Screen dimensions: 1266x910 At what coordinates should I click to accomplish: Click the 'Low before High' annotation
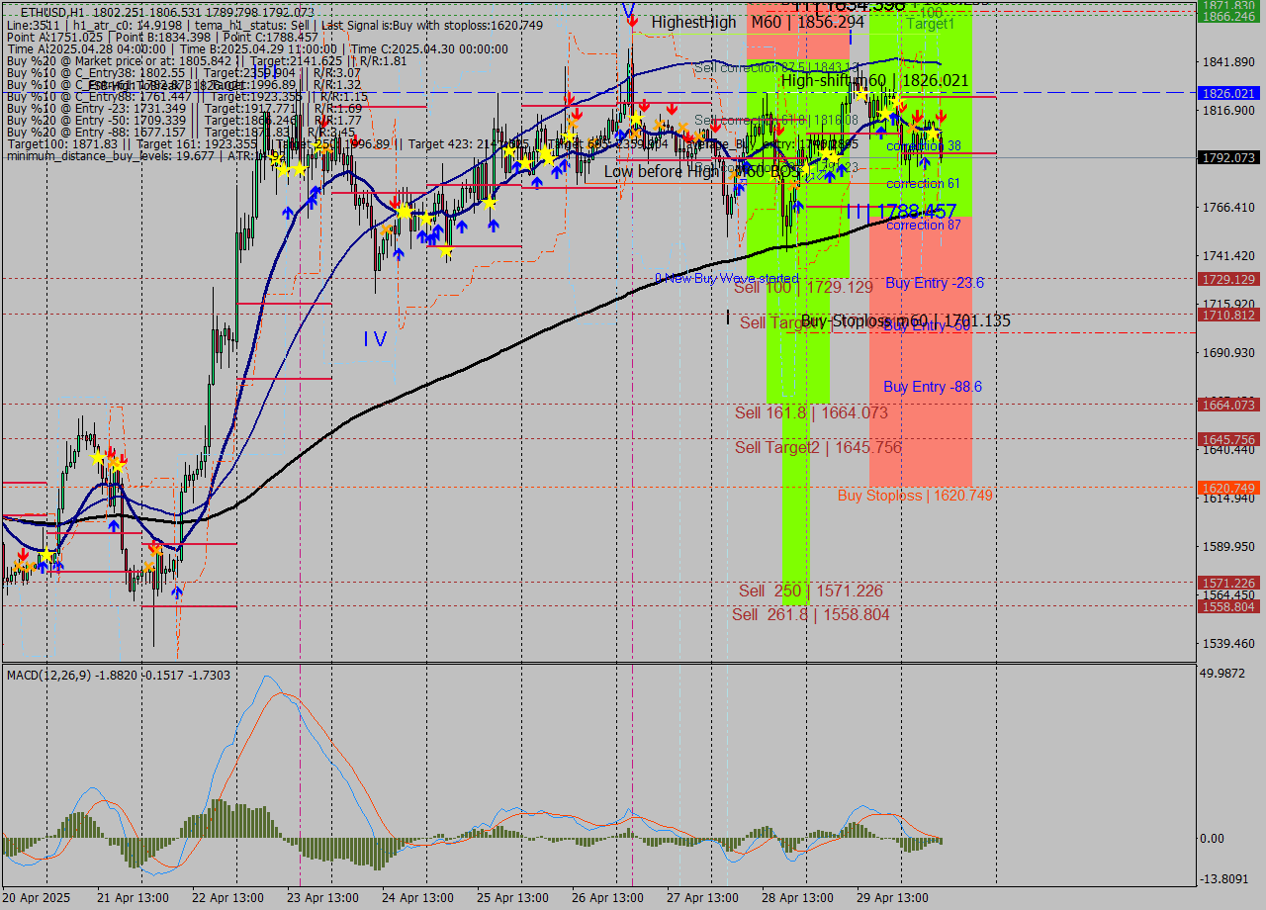tap(661, 171)
